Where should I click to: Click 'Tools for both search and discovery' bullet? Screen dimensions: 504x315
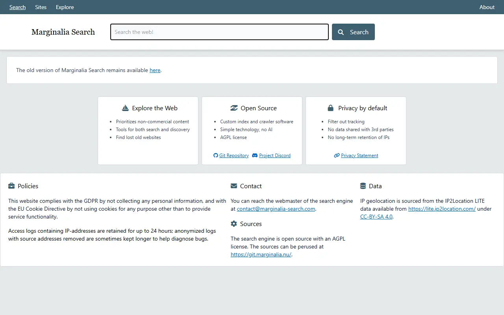pos(153,130)
